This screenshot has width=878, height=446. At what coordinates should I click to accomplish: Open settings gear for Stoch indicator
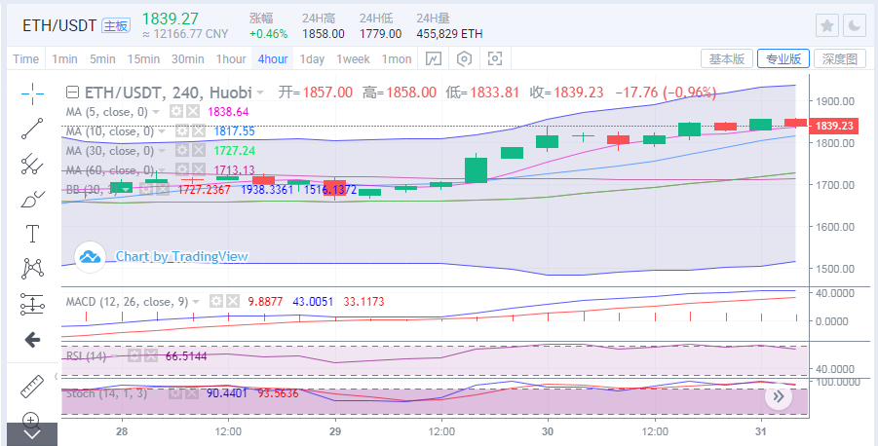point(175,393)
